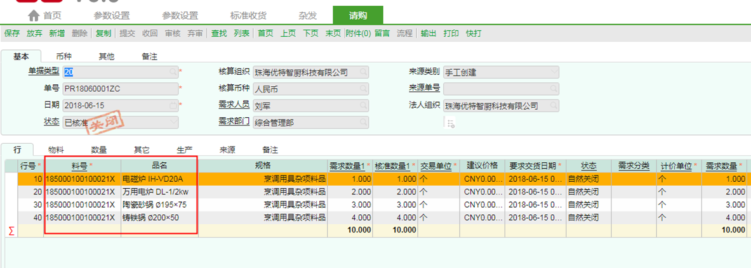
Task: Click 新增 in the toolbar
Action: point(56,34)
